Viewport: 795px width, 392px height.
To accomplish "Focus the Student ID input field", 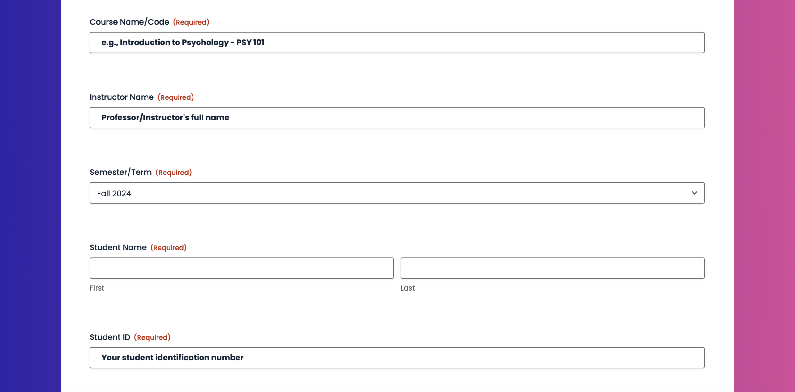I will tap(397, 358).
